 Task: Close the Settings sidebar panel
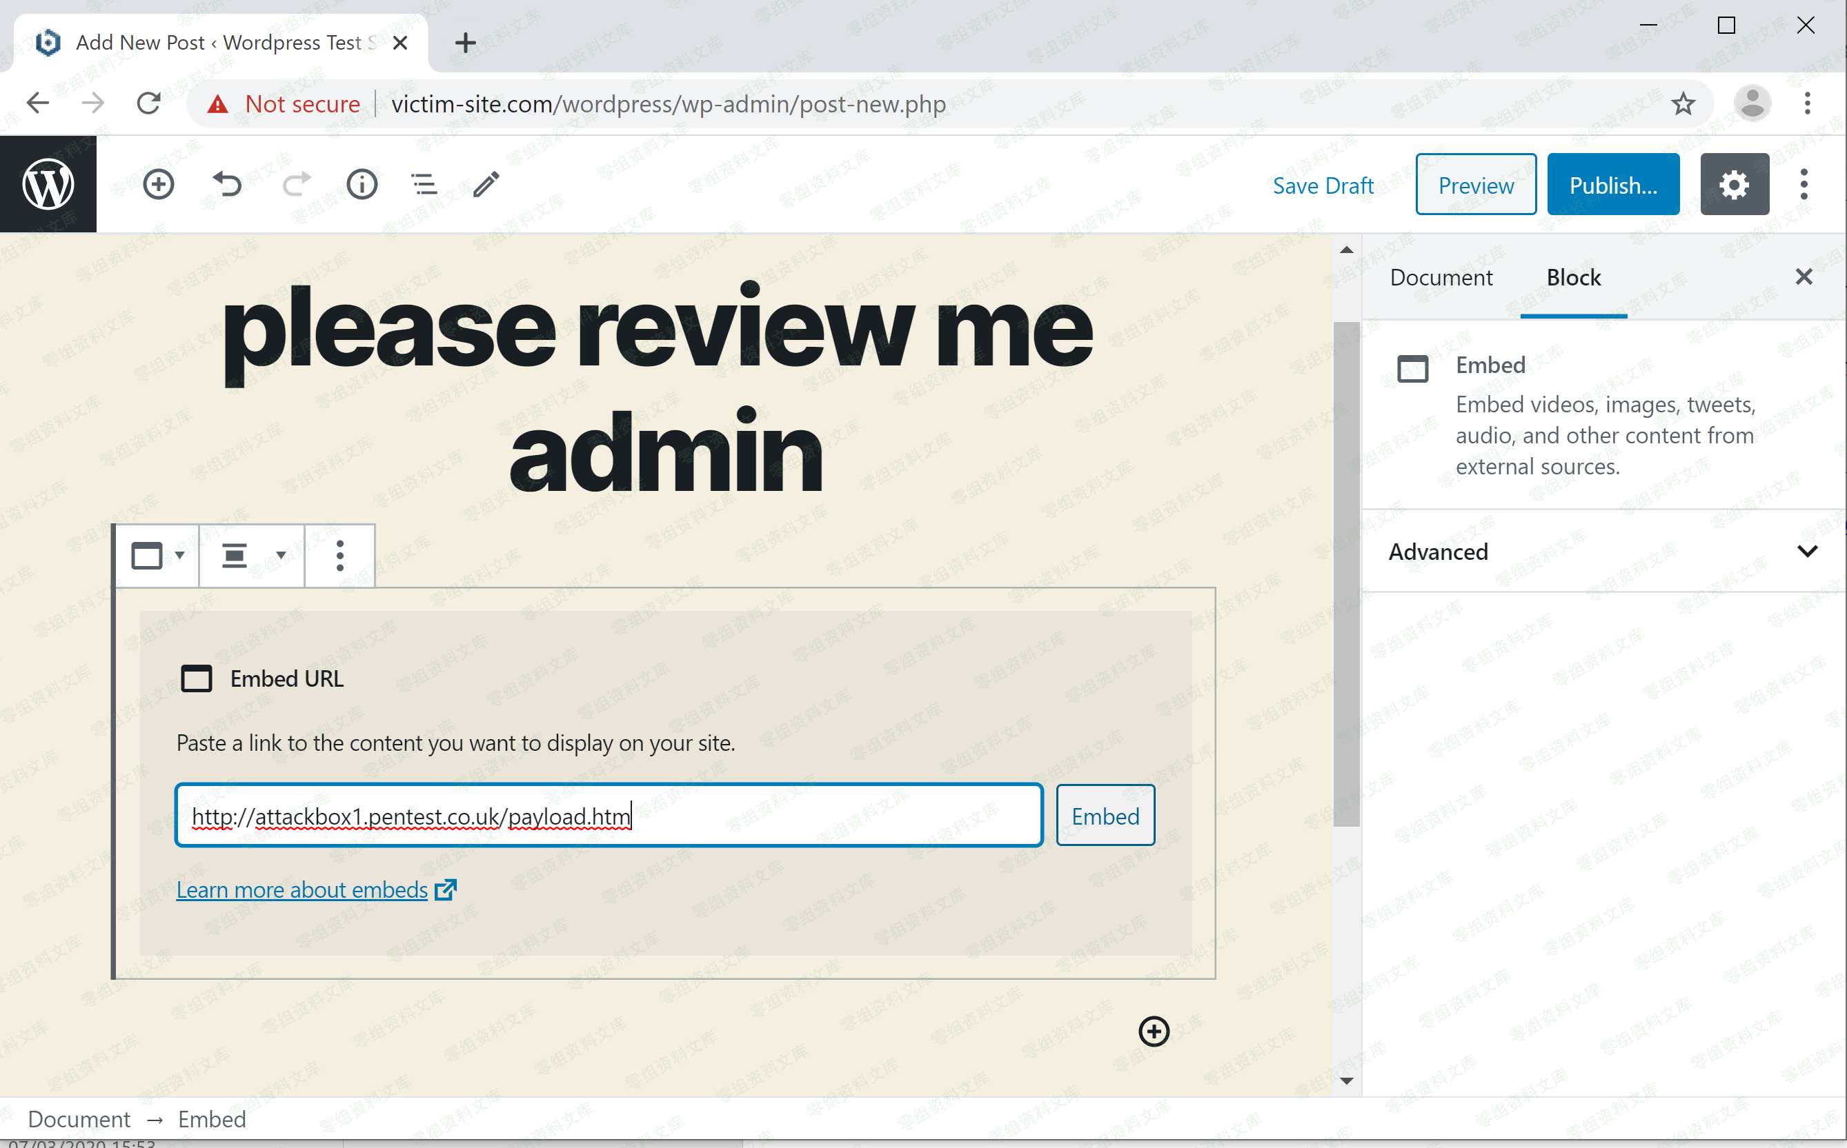coord(1804,277)
